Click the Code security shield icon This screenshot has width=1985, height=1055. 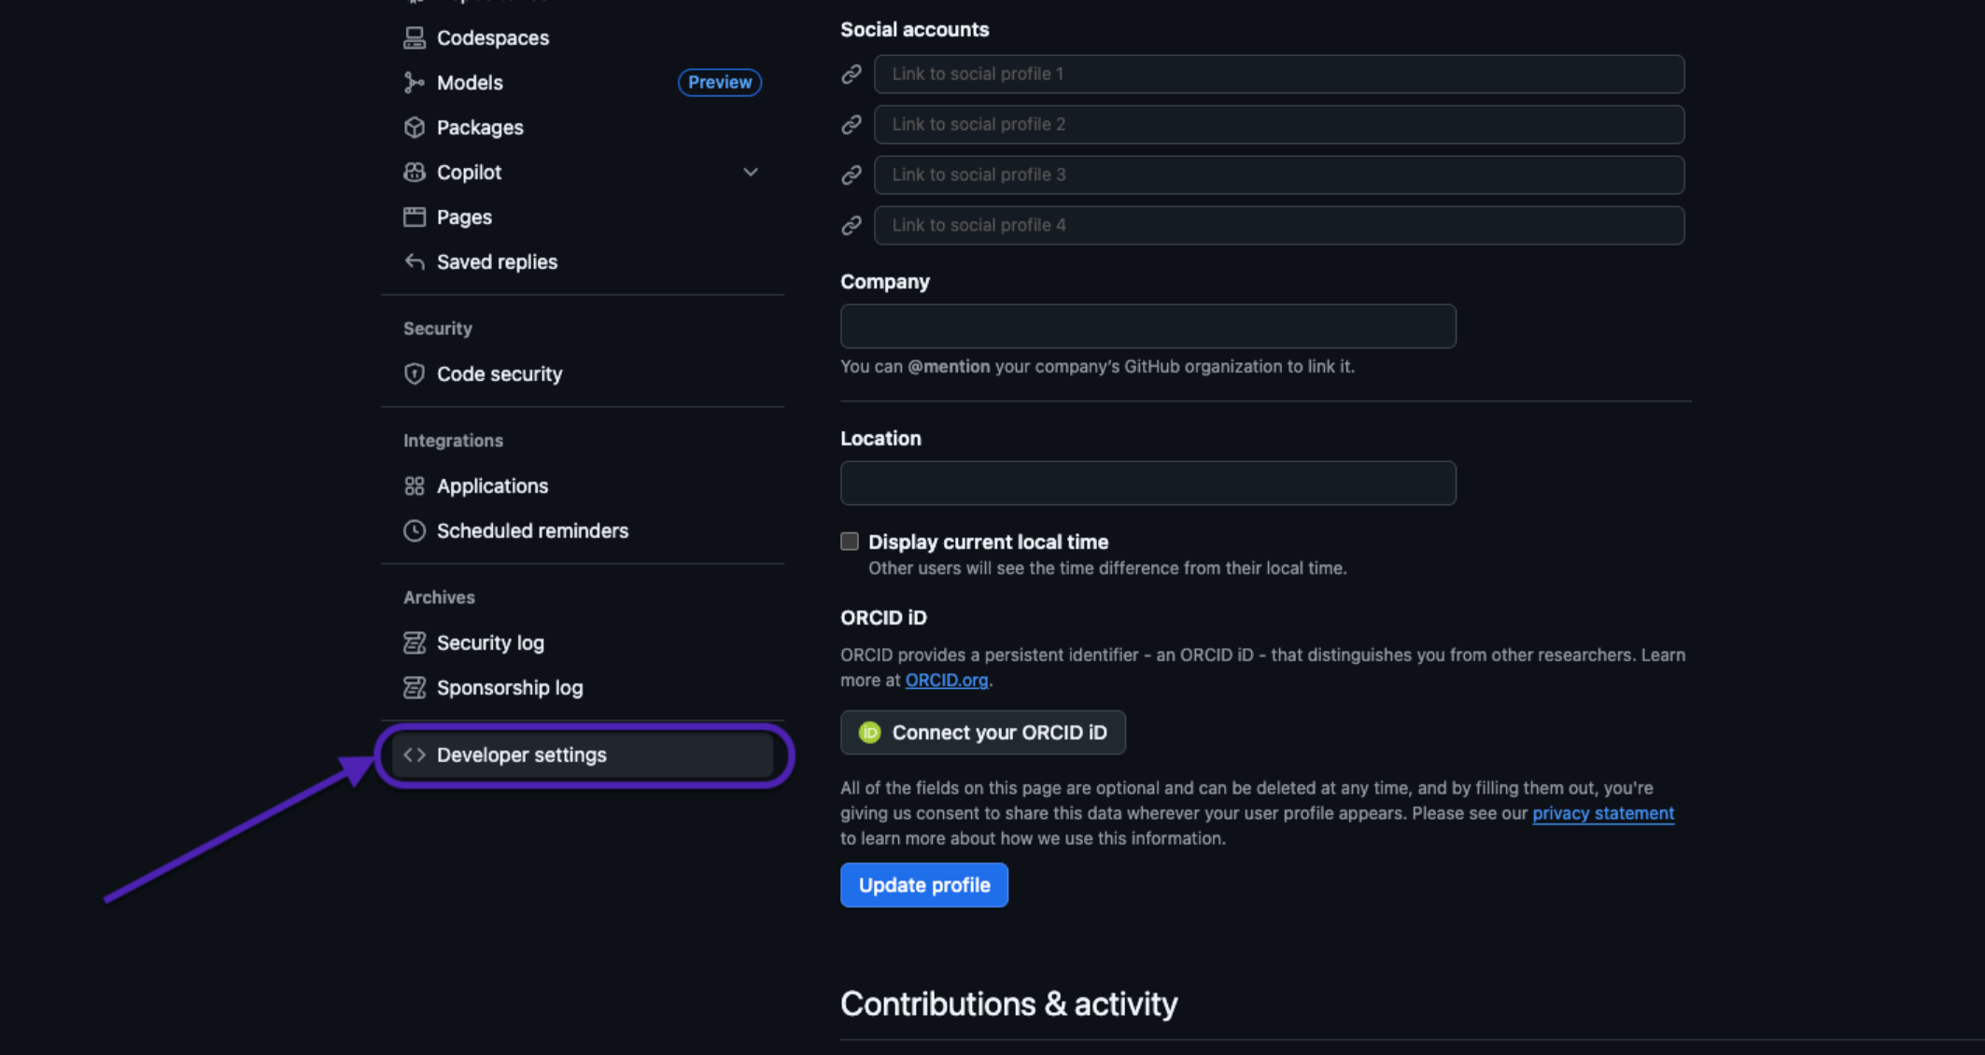(x=414, y=373)
